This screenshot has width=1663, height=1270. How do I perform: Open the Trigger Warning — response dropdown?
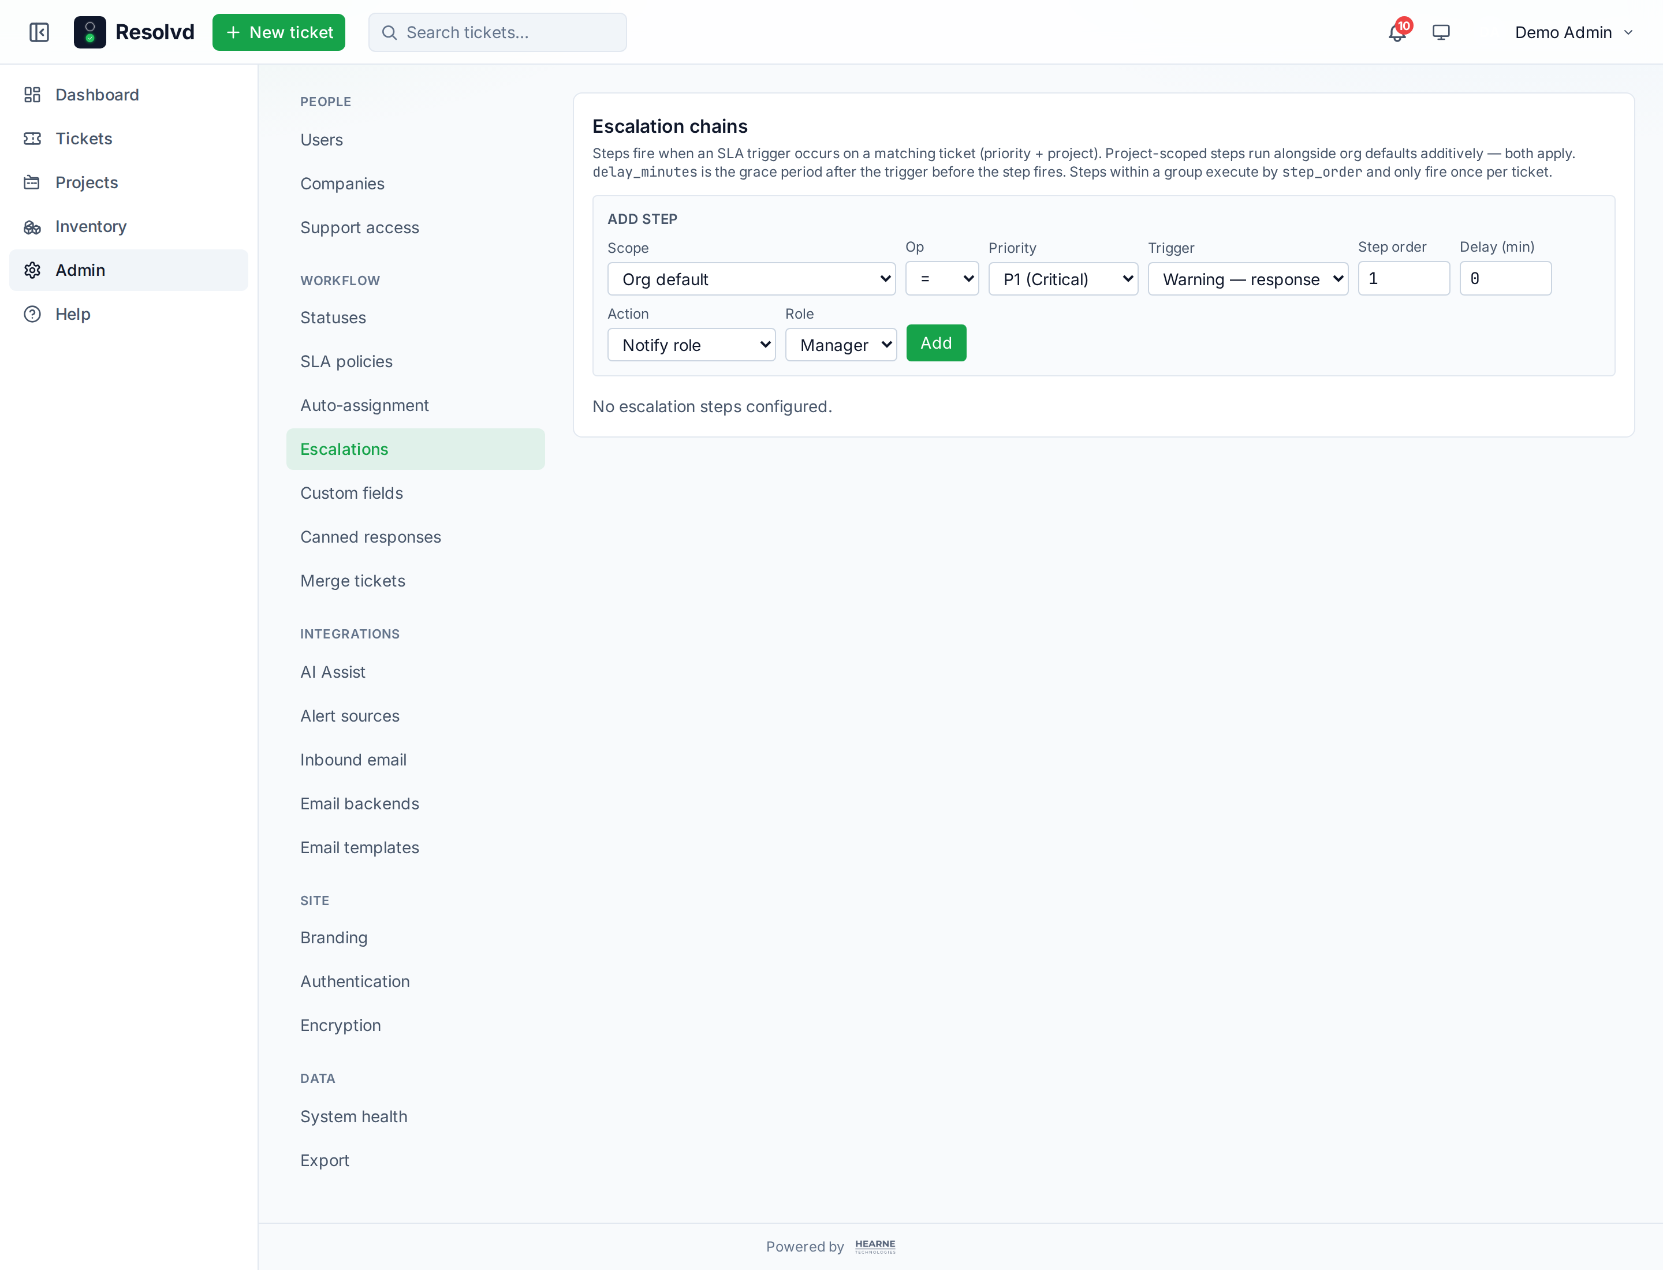[1248, 279]
